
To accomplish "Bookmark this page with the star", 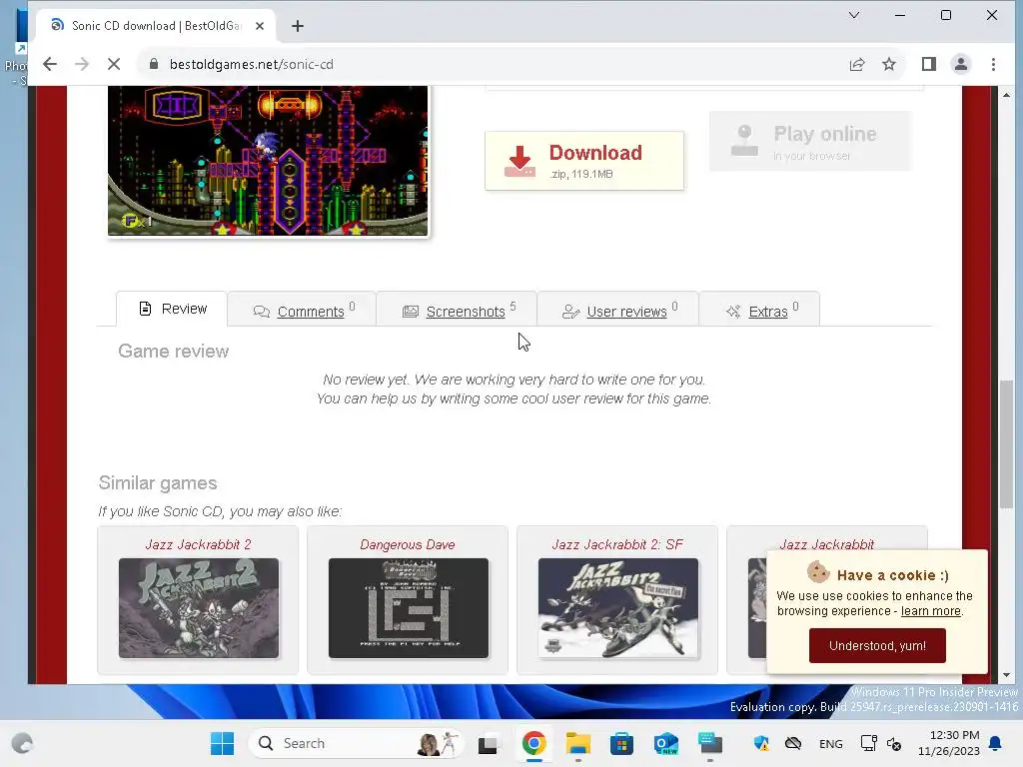I will coord(888,64).
